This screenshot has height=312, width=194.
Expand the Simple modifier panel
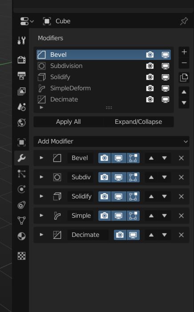[x=41, y=215]
